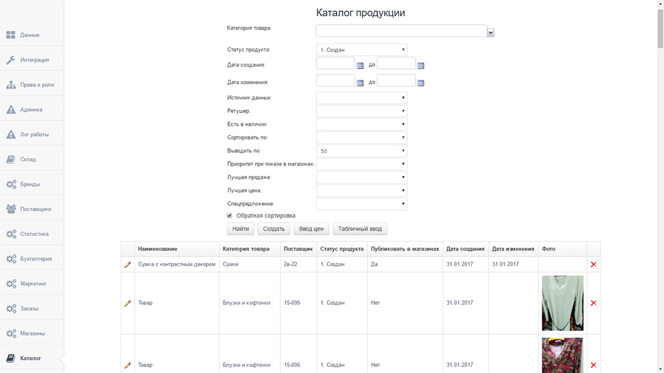Click the Дата создания start date input field
664x373 pixels.
335,63
